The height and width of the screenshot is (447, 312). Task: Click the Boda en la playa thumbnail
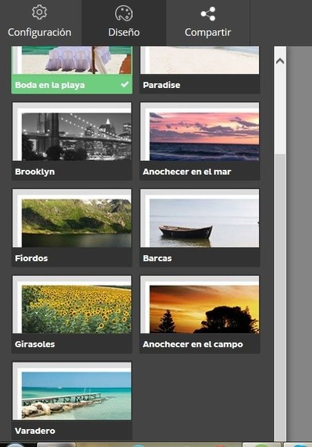coord(72,60)
